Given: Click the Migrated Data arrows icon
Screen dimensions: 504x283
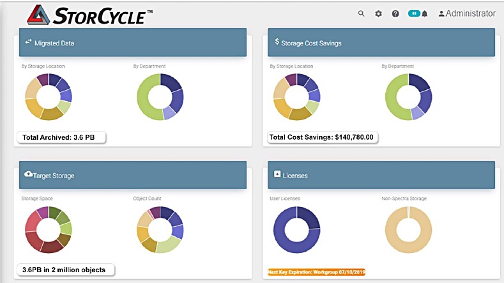Looking at the screenshot, I should pos(28,42).
